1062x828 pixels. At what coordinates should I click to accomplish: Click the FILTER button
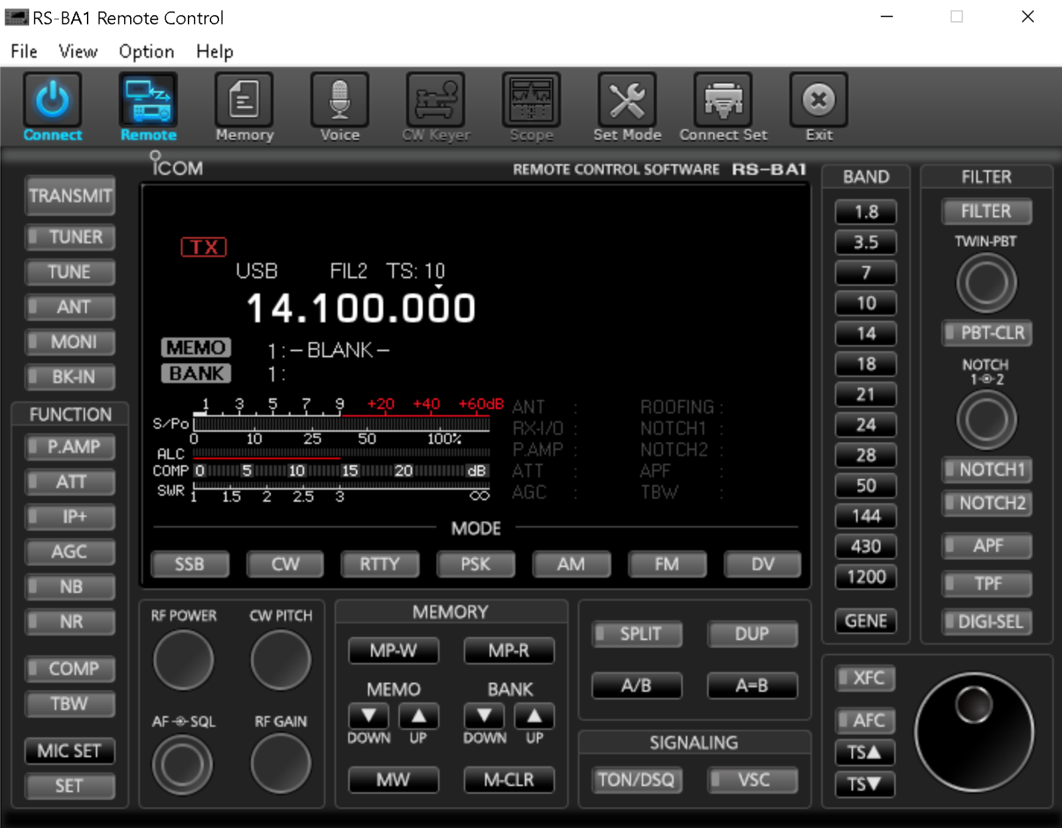coord(987,211)
